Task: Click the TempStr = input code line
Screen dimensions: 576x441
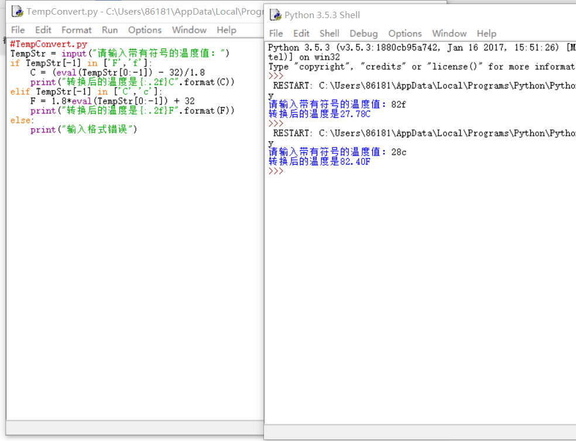Action: [x=120, y=53]
